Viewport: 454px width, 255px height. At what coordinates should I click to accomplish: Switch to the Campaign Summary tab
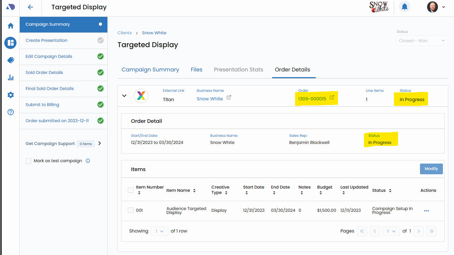click(x=150, y=70)
